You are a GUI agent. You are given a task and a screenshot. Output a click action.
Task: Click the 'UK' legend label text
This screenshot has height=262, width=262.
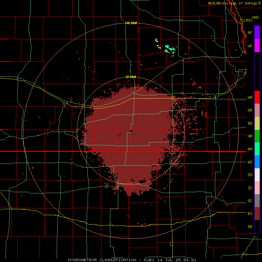point(250,46)
